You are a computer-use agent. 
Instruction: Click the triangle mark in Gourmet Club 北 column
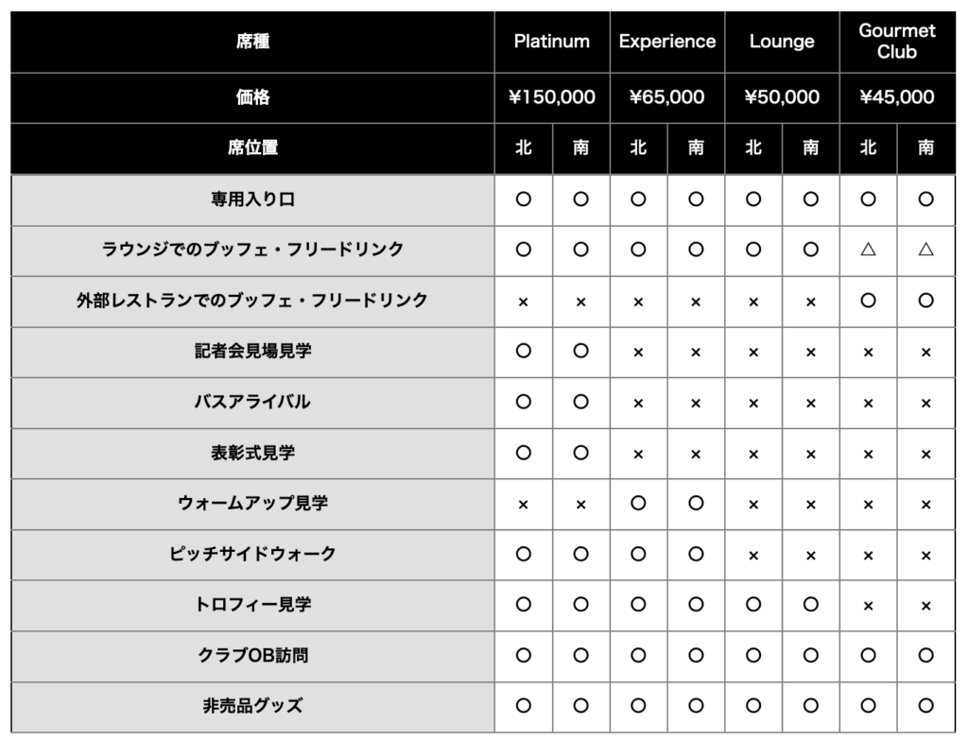click(869, 250)
